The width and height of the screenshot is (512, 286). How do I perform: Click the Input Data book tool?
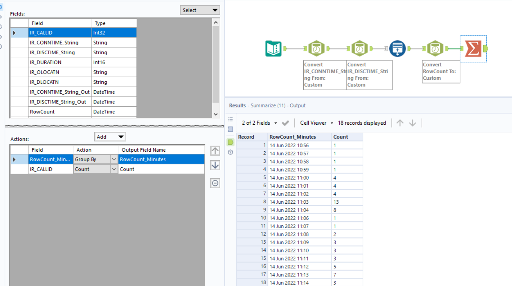click(x=273, y=49)
